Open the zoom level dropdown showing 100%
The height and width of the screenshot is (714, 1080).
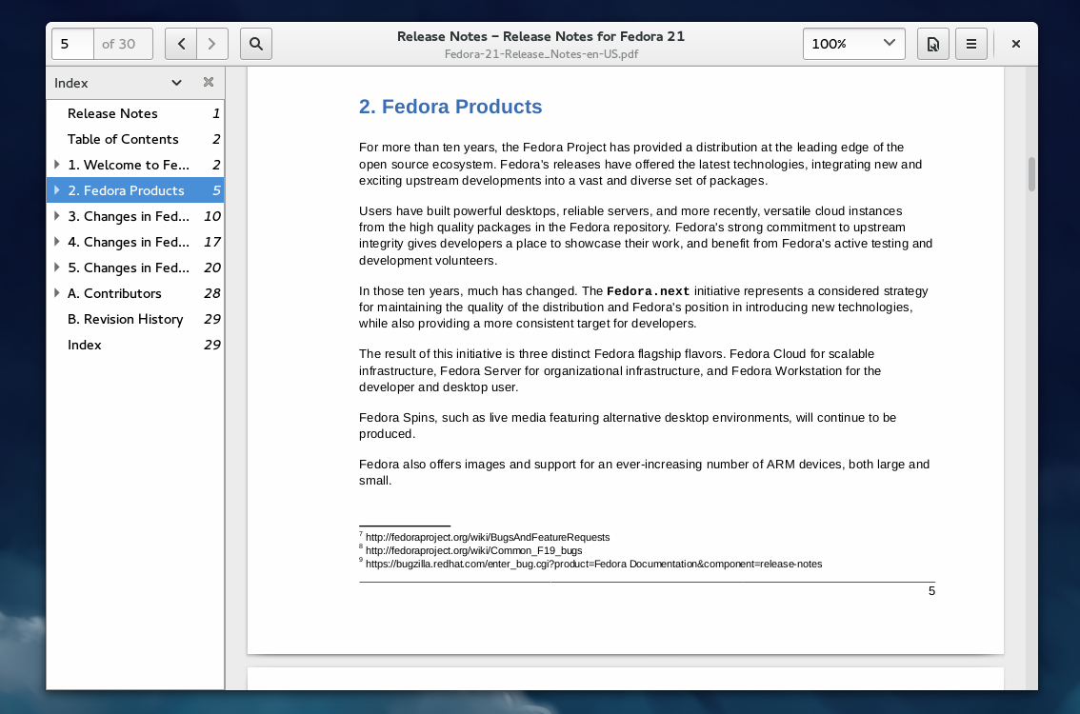[853, 43]
